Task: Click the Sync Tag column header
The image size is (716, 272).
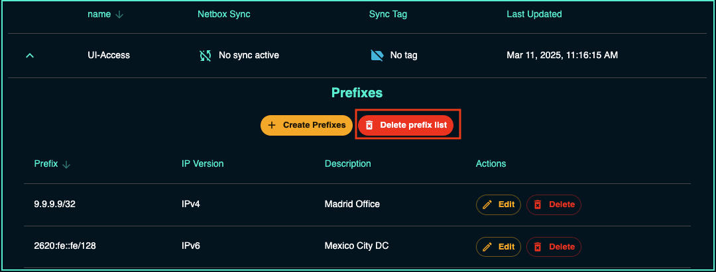Action: [388, 14]
